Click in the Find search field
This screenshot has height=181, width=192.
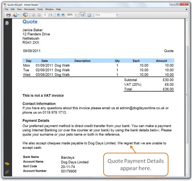point(104,15)
